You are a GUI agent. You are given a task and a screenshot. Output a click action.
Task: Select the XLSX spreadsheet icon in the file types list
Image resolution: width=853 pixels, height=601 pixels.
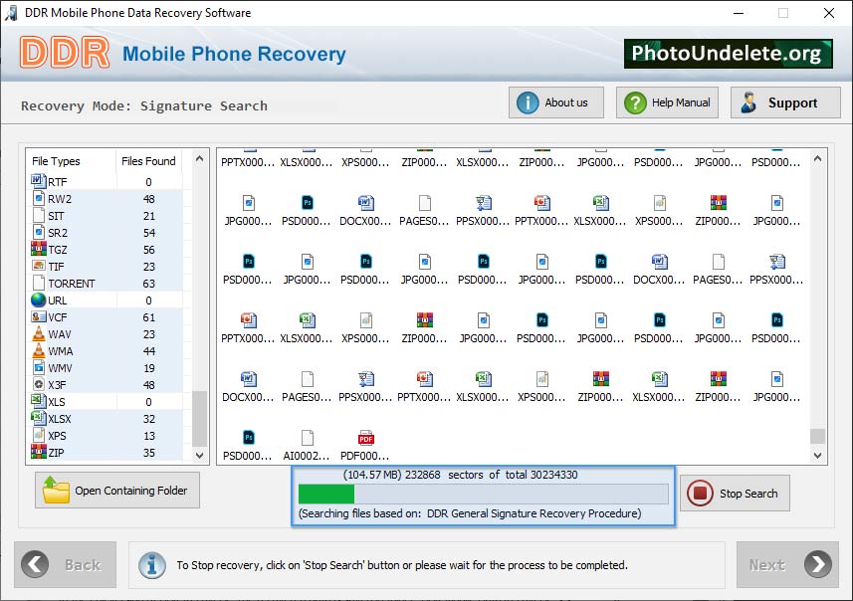coord(39,418)
